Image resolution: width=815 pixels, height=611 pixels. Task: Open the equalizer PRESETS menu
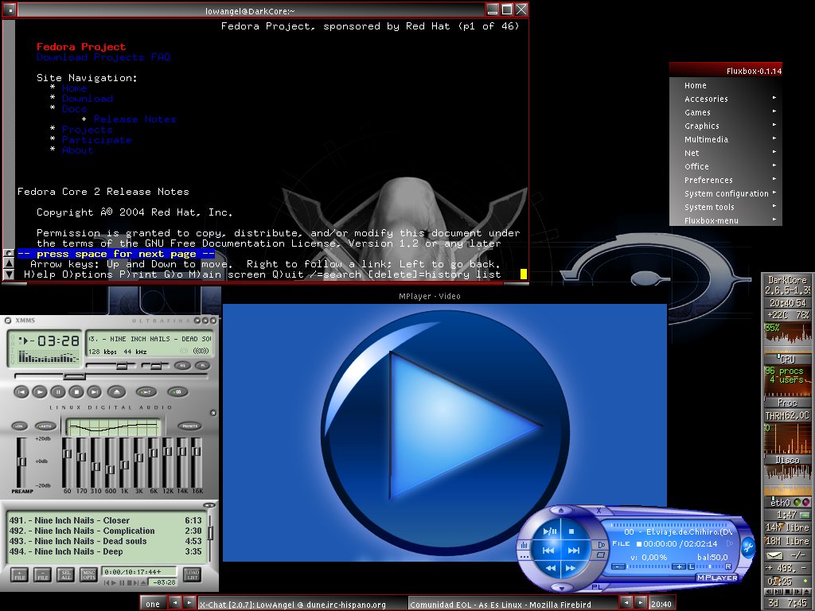point(189,426)
